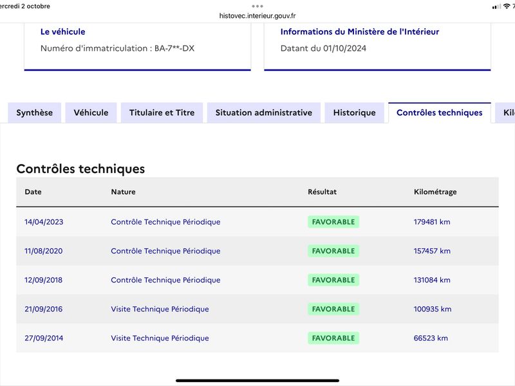Click the 66523 km value
The width and height of the screenshot is (515, 386).
coord(431,338)
